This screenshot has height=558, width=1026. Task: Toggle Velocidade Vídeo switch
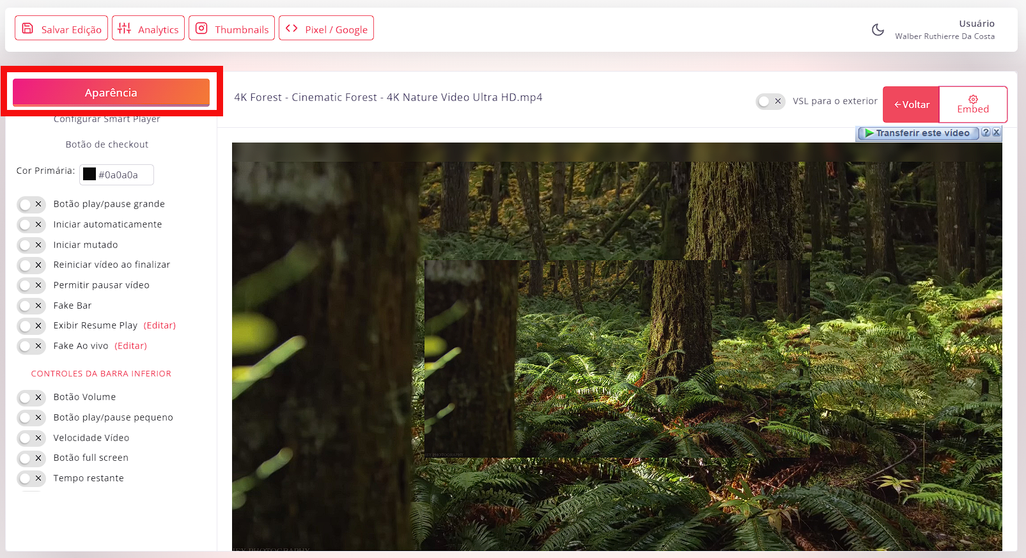tap(31, 438)
